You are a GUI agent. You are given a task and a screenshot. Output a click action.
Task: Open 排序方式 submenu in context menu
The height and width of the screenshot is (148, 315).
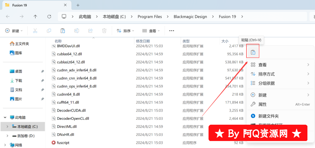280,74
